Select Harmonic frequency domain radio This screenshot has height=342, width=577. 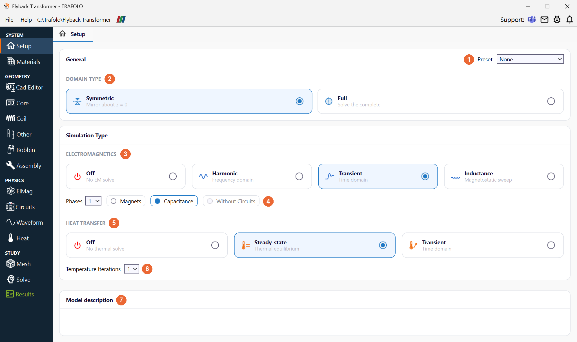[299, 176]
